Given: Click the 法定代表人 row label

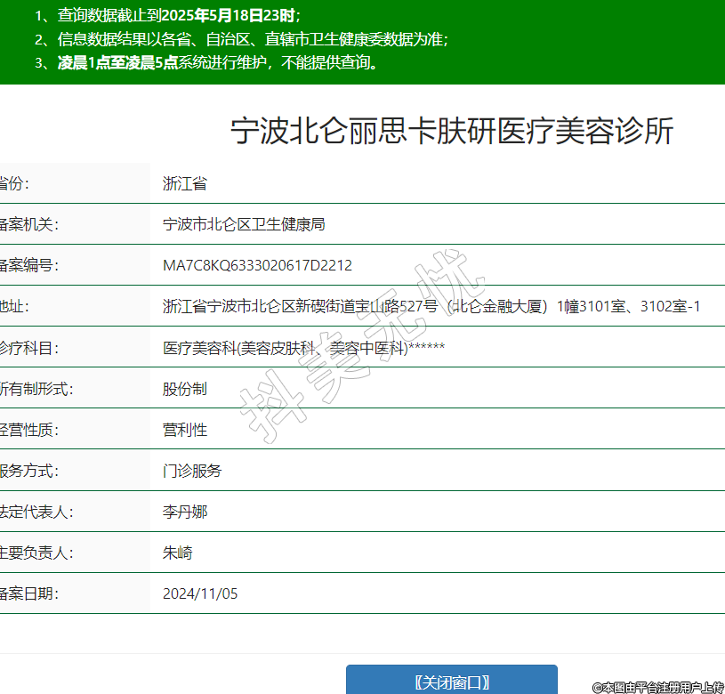Looking at the screenshot, I should [x=36, y=512].
